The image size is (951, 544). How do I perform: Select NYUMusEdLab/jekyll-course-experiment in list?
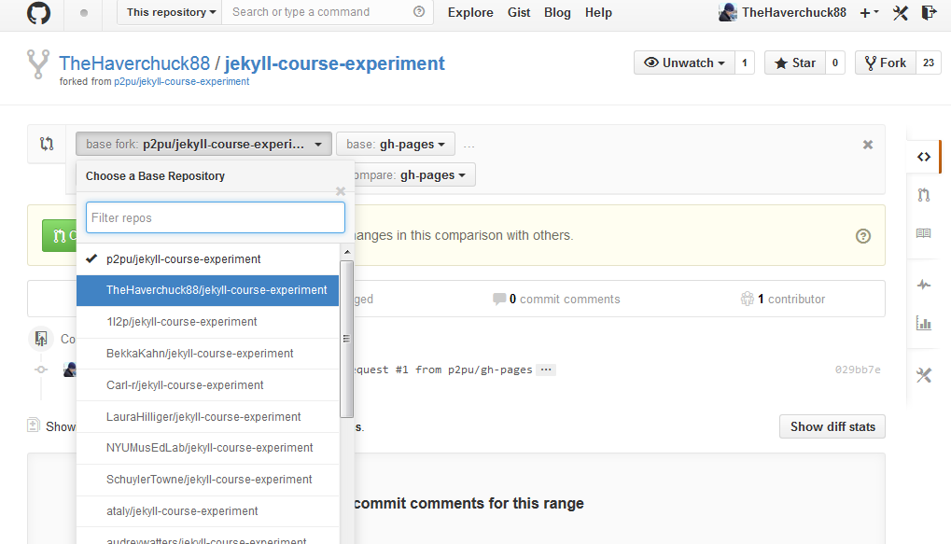click(x=207, y=448)
